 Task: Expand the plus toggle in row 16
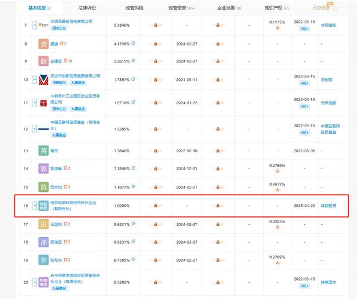pos(35,206)
